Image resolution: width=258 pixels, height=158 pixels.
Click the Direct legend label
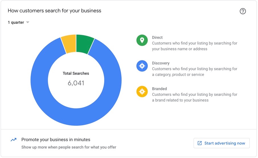pos(157,38)
